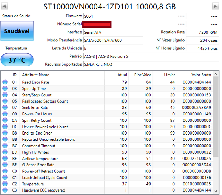Viewport: 222px width, 195px height.
Task: Click raw value 000000001149
Action: pos(197,114)
